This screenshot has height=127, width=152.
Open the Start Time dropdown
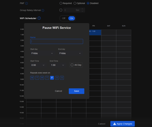click(x=37, y=65)
